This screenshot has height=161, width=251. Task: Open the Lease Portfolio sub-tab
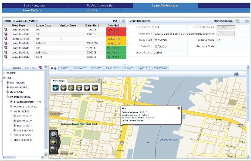[32, 10]
